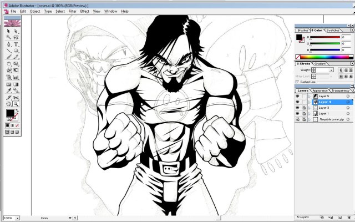Viewport: 355px width, 222px height.
Task: Toggle the Dashed Line checkbox
Action: tap(297, 82)
